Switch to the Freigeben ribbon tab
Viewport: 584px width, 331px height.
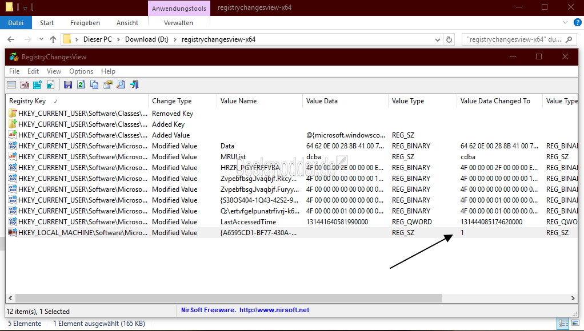[85, 23]
